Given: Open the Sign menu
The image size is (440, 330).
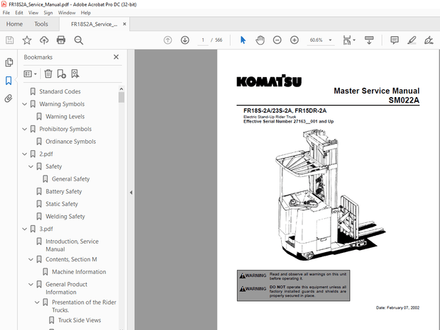Looking at the screenshot, I should (x=48, y=13).
